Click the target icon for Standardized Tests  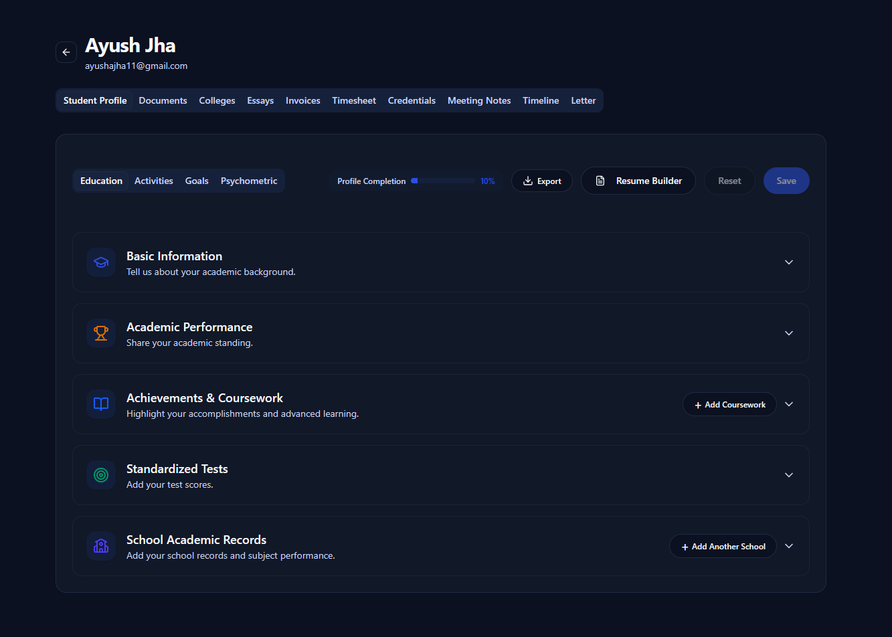pos(101,475)
